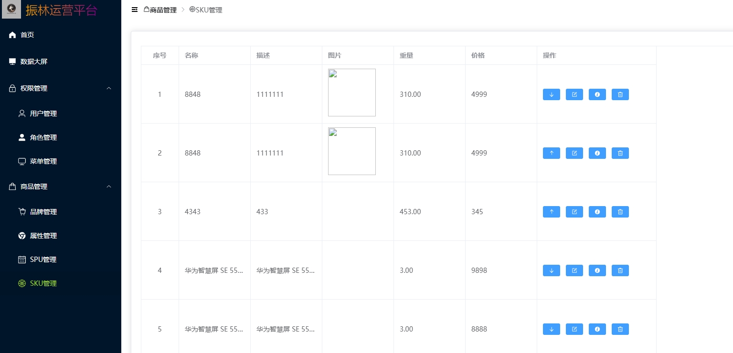Open 数据大屏 from the sidebar

click(61, 62)
